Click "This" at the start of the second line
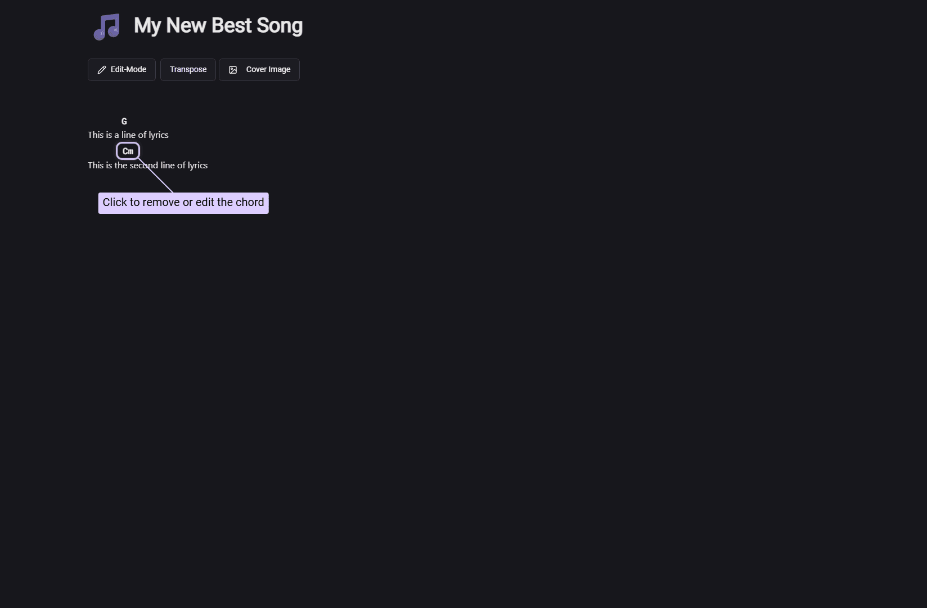Image resolution: width=927 pixels, height=608 pixels. (x=96, y=166)
